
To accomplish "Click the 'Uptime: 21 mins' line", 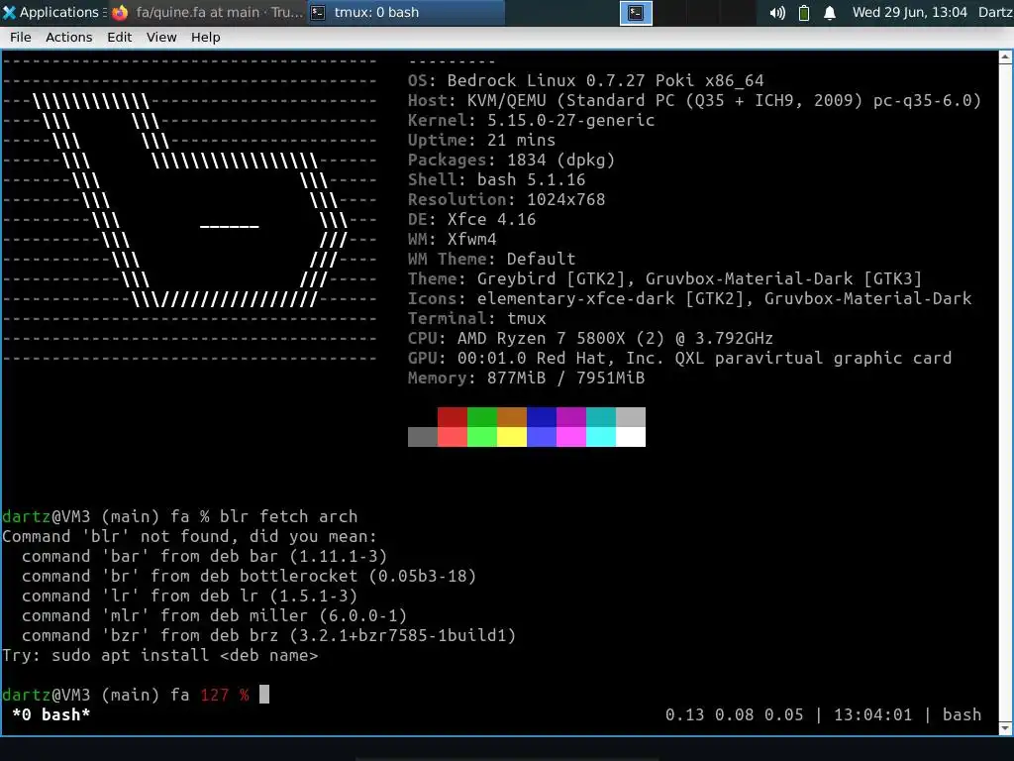I will 482,141.
